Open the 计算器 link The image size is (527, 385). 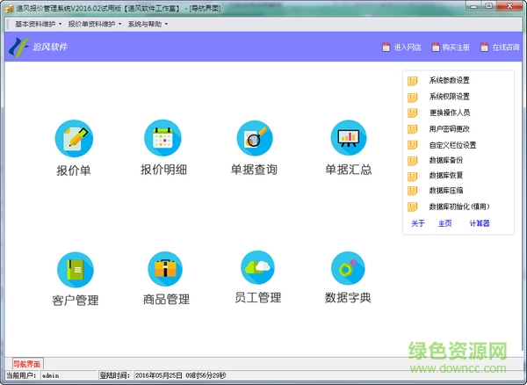480,223
